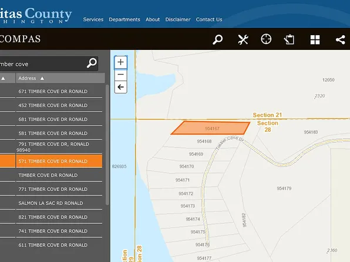Open the search magnifier tool in toolbar

coord(217,40)
